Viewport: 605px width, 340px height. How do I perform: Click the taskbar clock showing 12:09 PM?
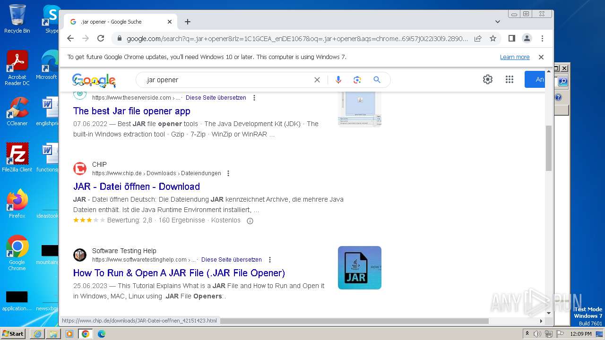pyautogui.click(x=581, y=334)
